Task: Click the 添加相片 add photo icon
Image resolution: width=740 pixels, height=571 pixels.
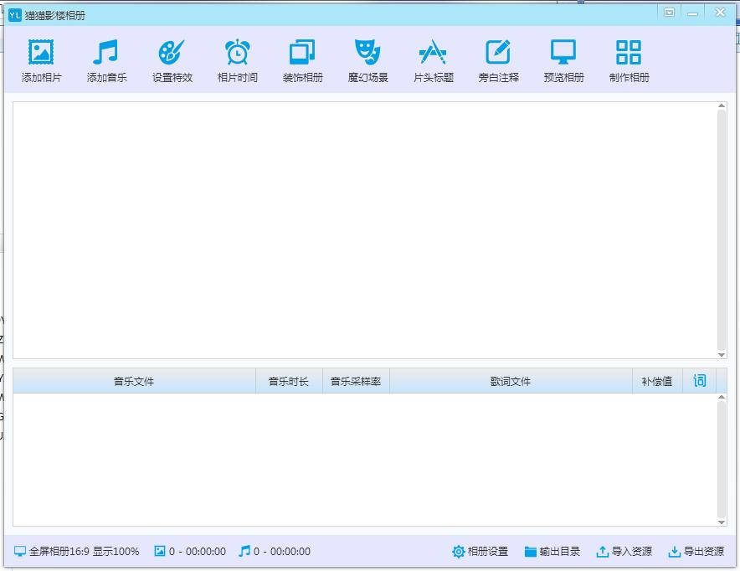Action: click(41, 54)
